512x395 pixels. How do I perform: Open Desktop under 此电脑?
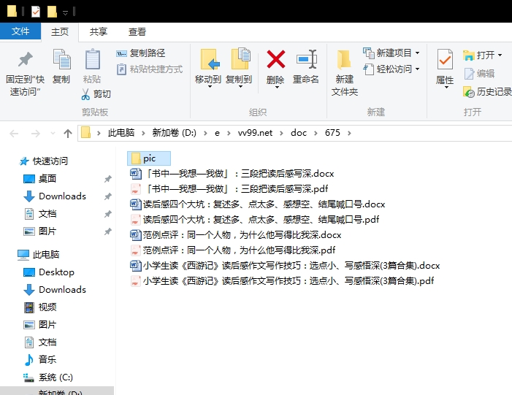(49, 272)
